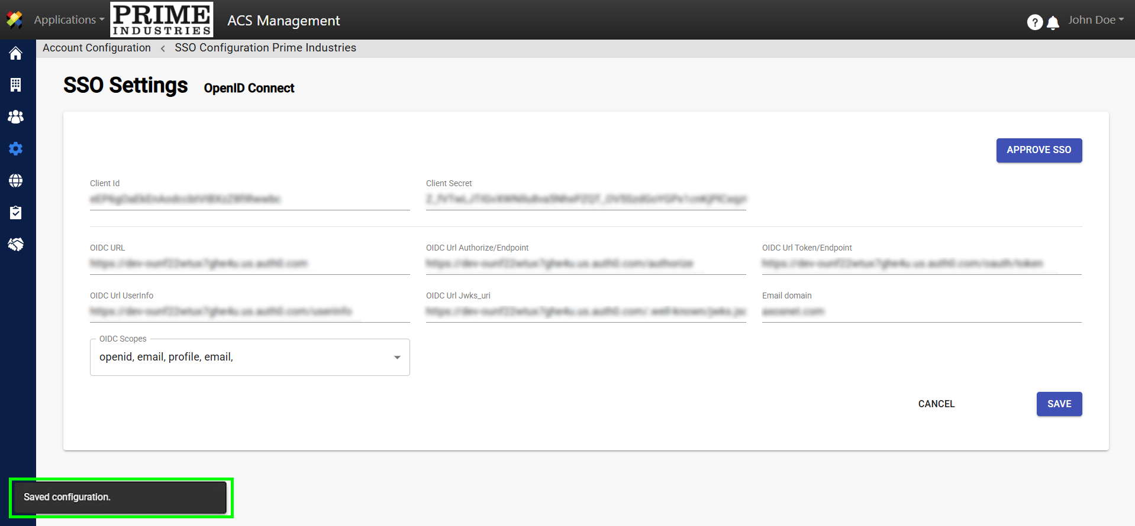The width and height of the screenshot is (1135, 526).
Task: Select the settings gear sidebar icon
Action: 16,148
